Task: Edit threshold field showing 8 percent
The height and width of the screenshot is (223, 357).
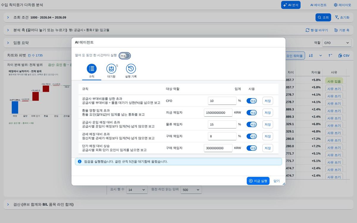Action: [x=222, y=136]
